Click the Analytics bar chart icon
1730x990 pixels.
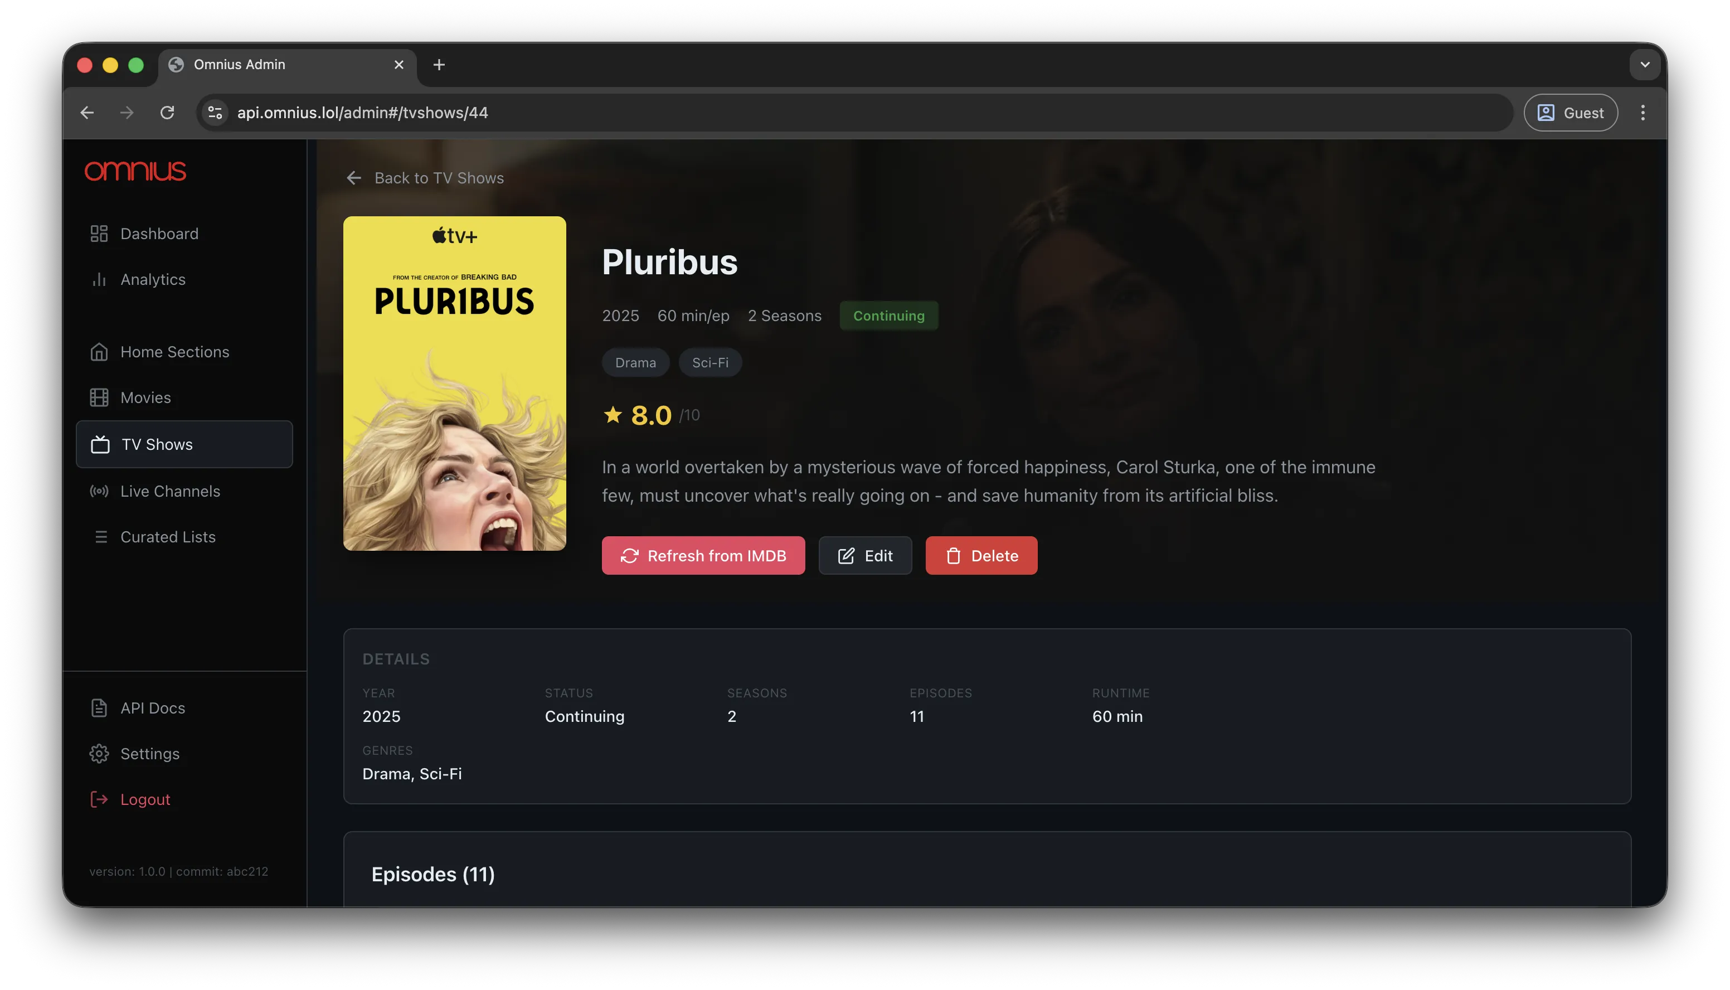click(99, 279)
